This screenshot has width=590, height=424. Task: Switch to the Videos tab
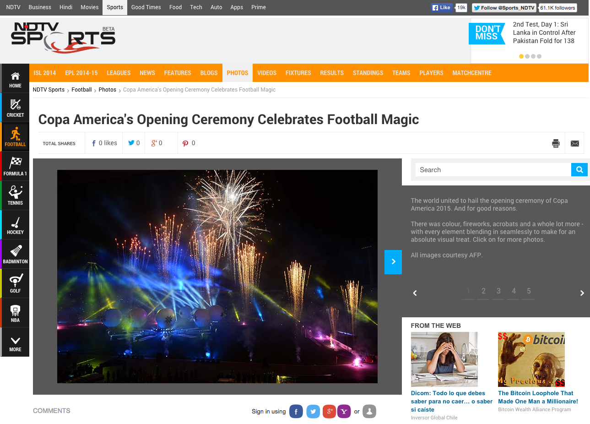[267, 73]
